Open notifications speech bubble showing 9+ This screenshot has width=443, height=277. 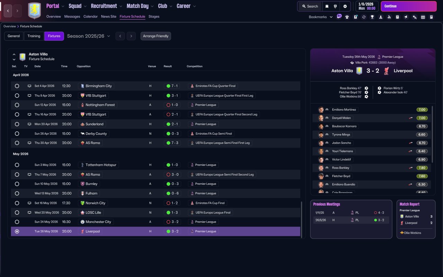tap(339, 16)
